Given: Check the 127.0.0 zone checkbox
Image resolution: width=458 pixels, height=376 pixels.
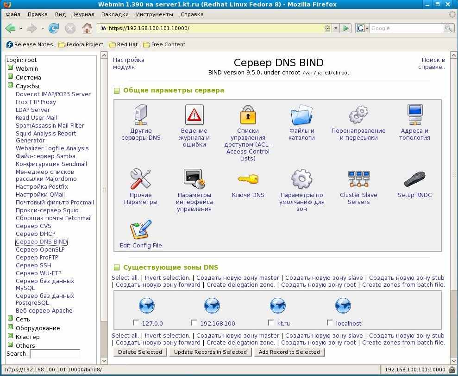Looking at the screenshot, I should click(x=136, y=323).
